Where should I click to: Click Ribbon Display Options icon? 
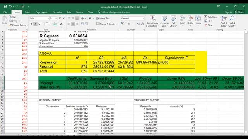point(219,7)
